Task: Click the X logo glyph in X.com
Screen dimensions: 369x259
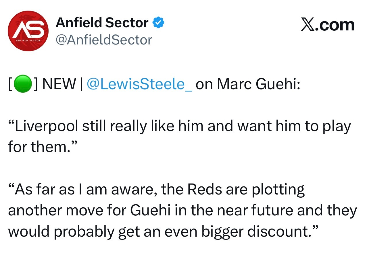Action: 308,25
